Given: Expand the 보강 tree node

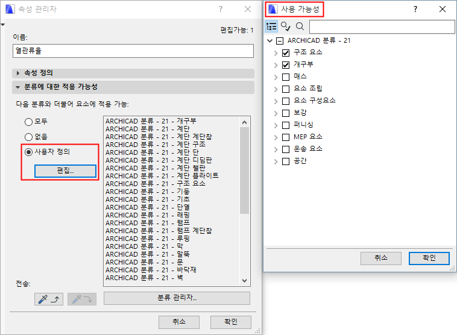Looking at the screenshot, I should click(x=276, y=113).
